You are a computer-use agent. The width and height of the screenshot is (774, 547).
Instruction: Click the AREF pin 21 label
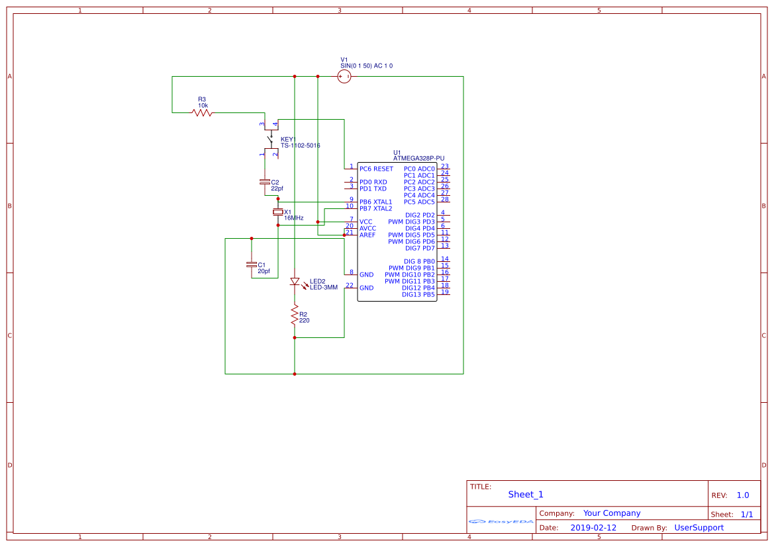click(367, 233)
